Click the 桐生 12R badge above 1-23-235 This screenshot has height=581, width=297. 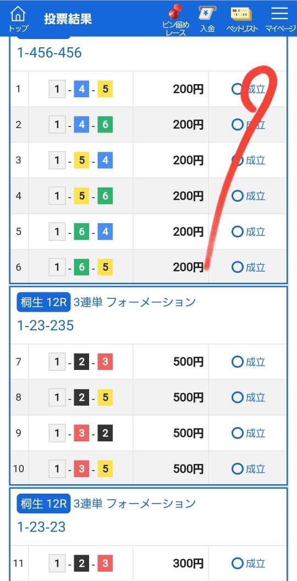(43, 303)
